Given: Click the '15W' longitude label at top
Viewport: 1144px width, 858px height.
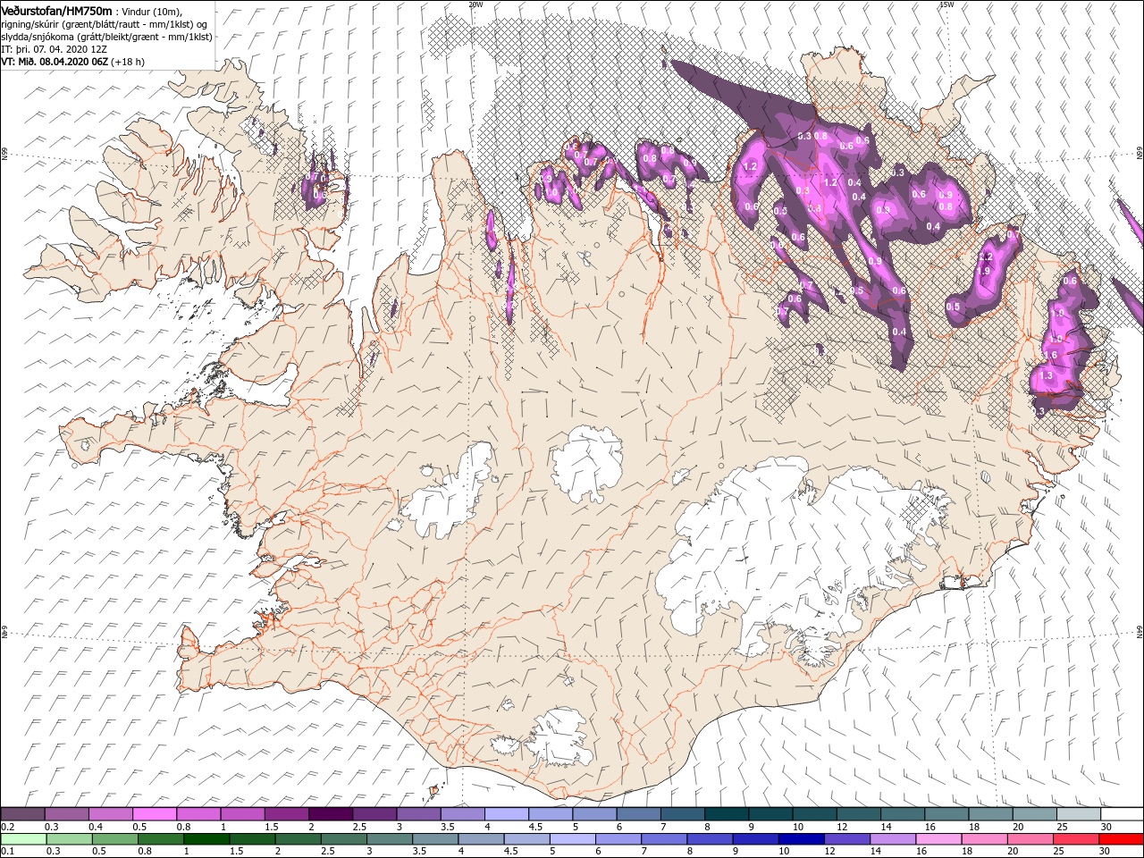Looking at the screenshot, I should (946, 4).
